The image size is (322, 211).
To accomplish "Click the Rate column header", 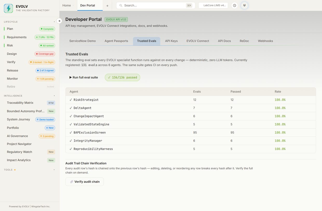I will pos(278,92).
